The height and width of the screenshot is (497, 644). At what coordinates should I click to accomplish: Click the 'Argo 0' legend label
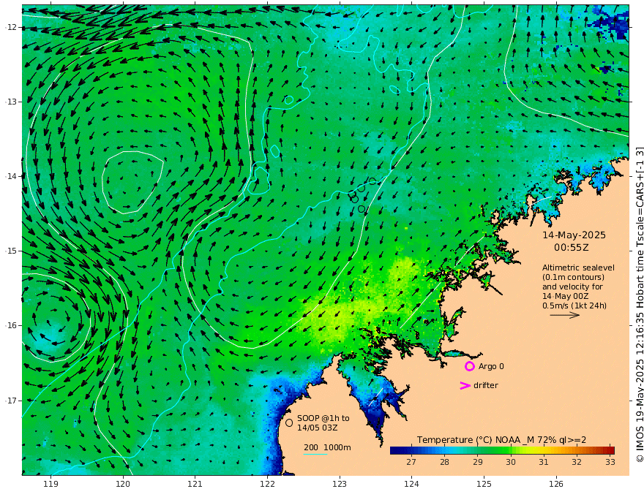coord(491,366)
